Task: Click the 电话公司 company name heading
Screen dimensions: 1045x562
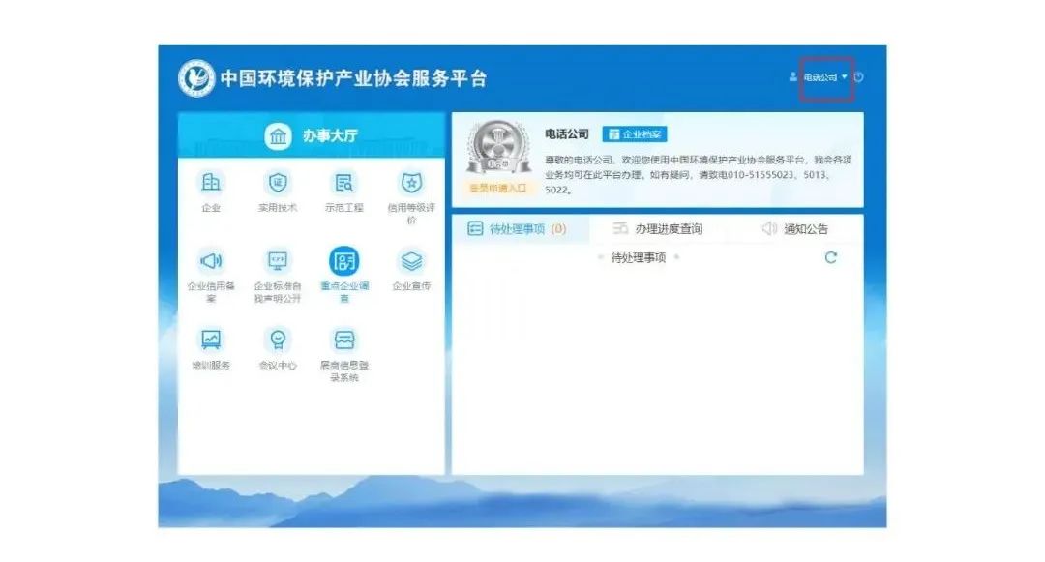Action: click(x=567, y=133)
